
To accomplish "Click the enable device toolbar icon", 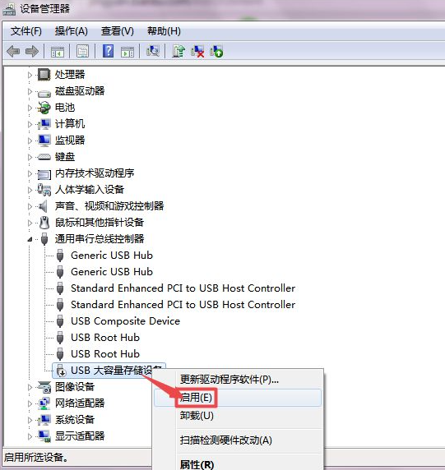I will coord(216,51).
